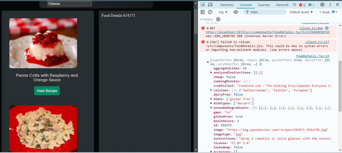Click the red error icon for GET request
The width and height of the screenshot is (342, 153).
tap(203, 28)
